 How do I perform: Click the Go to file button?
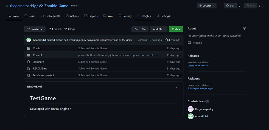coord(140,29)
